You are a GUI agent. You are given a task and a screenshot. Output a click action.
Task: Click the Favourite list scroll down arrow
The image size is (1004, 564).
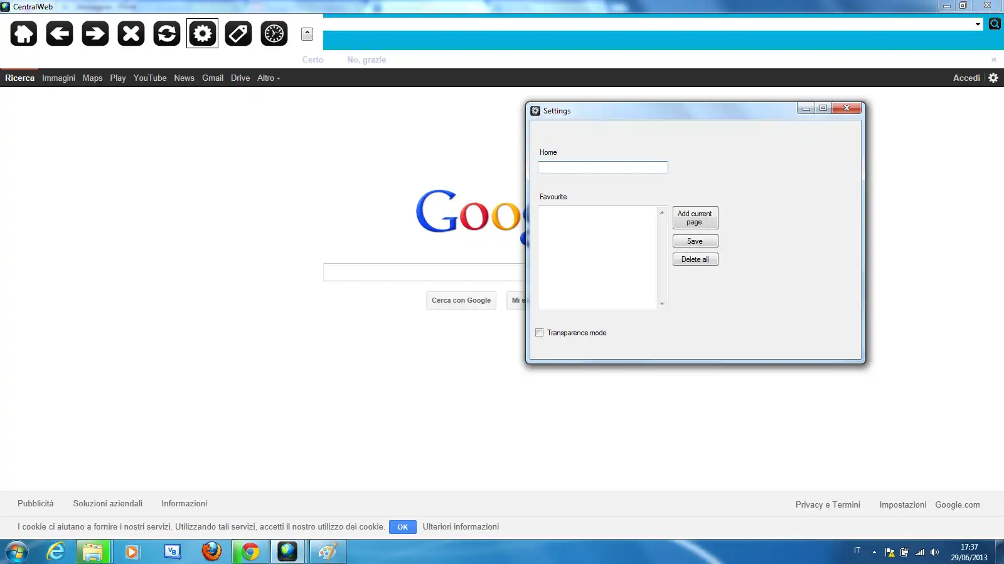click(662, 304)
